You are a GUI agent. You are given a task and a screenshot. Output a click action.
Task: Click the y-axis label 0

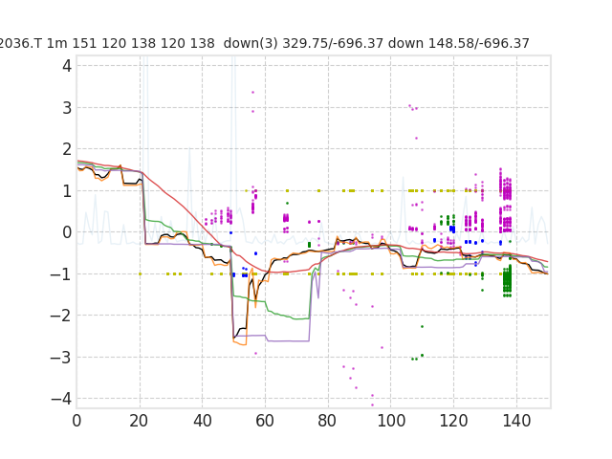point(67,232)
